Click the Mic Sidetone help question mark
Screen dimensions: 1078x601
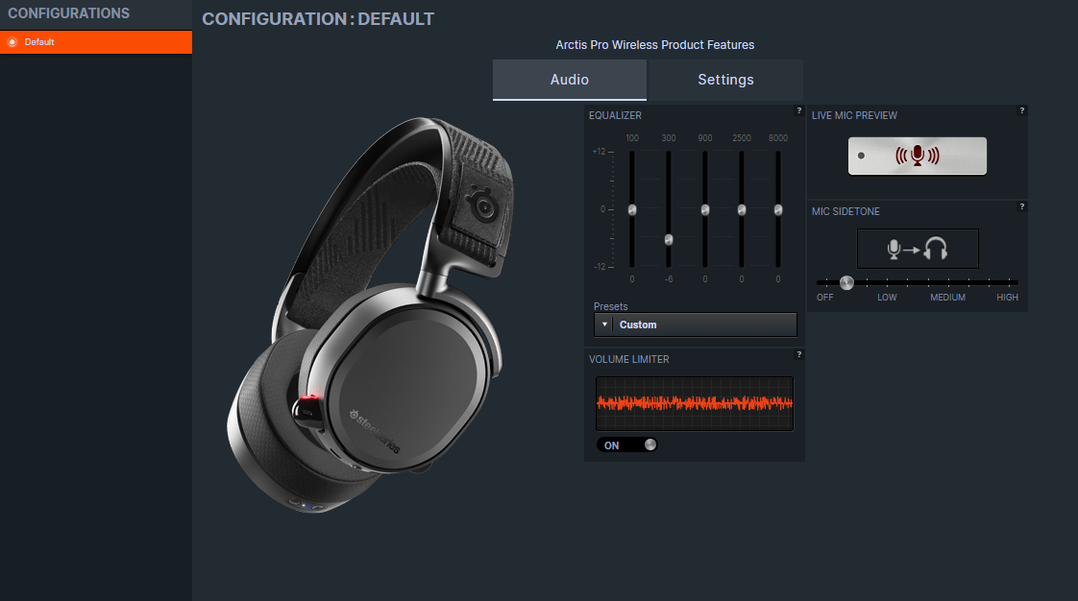[x=1021, y=206]
